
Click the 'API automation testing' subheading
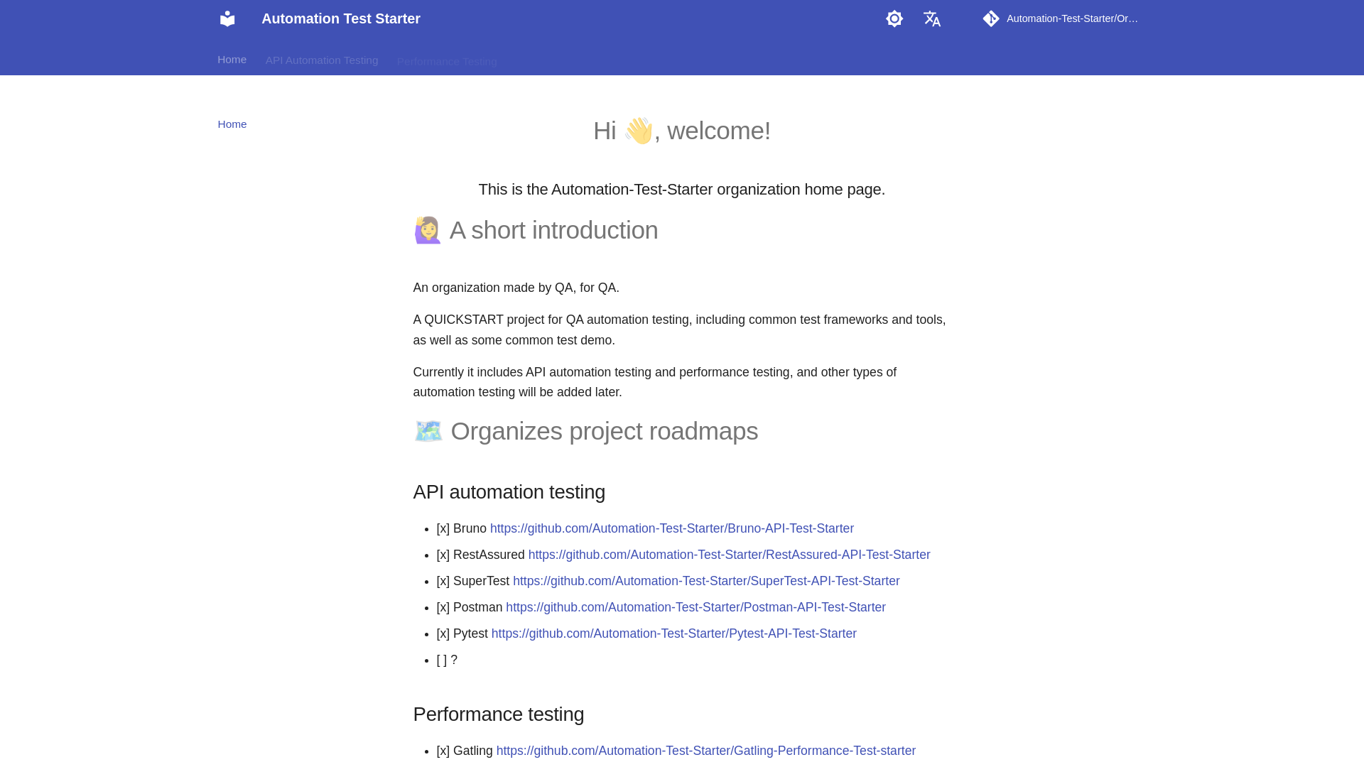tap(509, 492)
